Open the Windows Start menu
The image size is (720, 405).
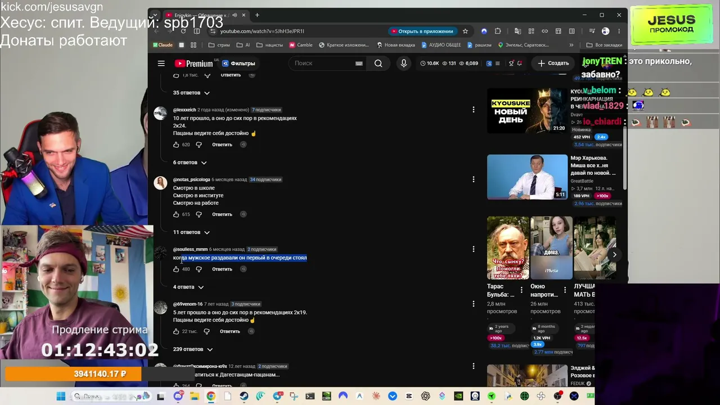(x=61, y=397)
